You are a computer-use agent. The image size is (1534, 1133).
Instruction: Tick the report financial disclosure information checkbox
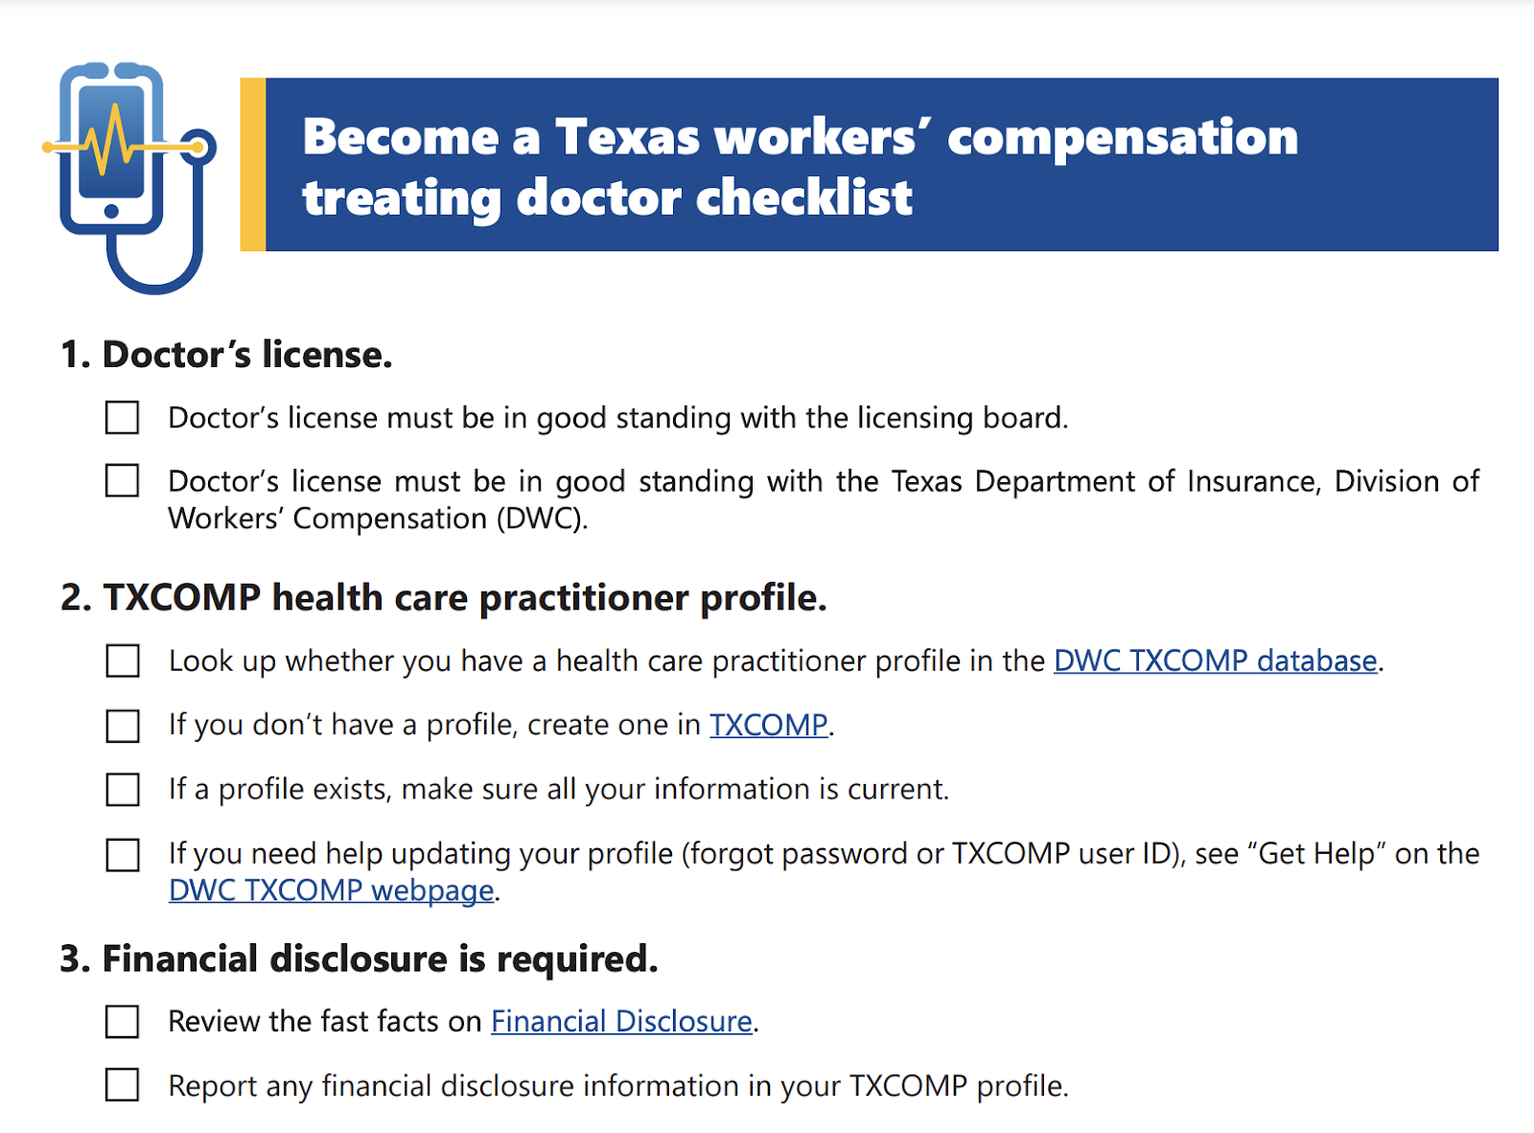pos(122,1085)
